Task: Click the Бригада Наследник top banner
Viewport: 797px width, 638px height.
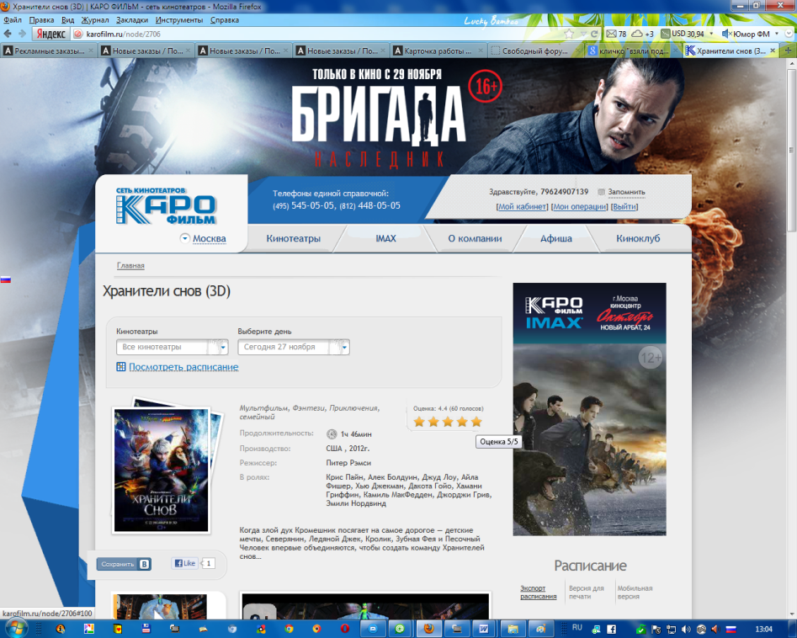Action: point(392,117)
